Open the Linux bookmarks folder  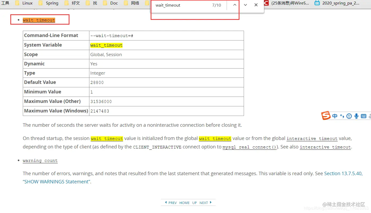24,3
